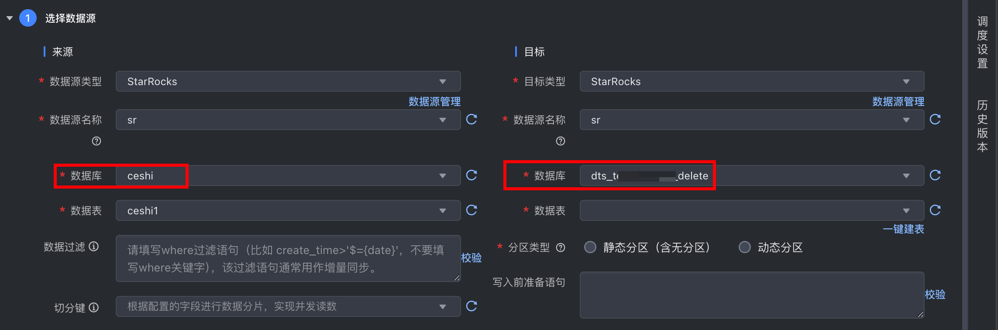Open the 历史版本 side tab
Viewport: 998px width, 330px height.
pyautogui.click(x=982, y=126)
